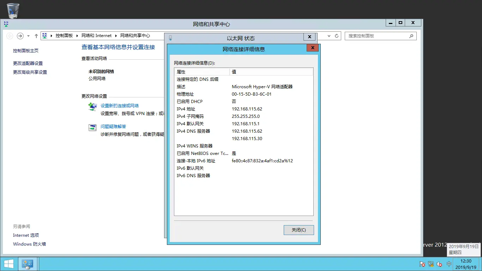The width and height of the screenshot is (482, 271).
Task: Expand the chevron before 控制面板 in breadcrumb
Action: [x=52, y=36]
